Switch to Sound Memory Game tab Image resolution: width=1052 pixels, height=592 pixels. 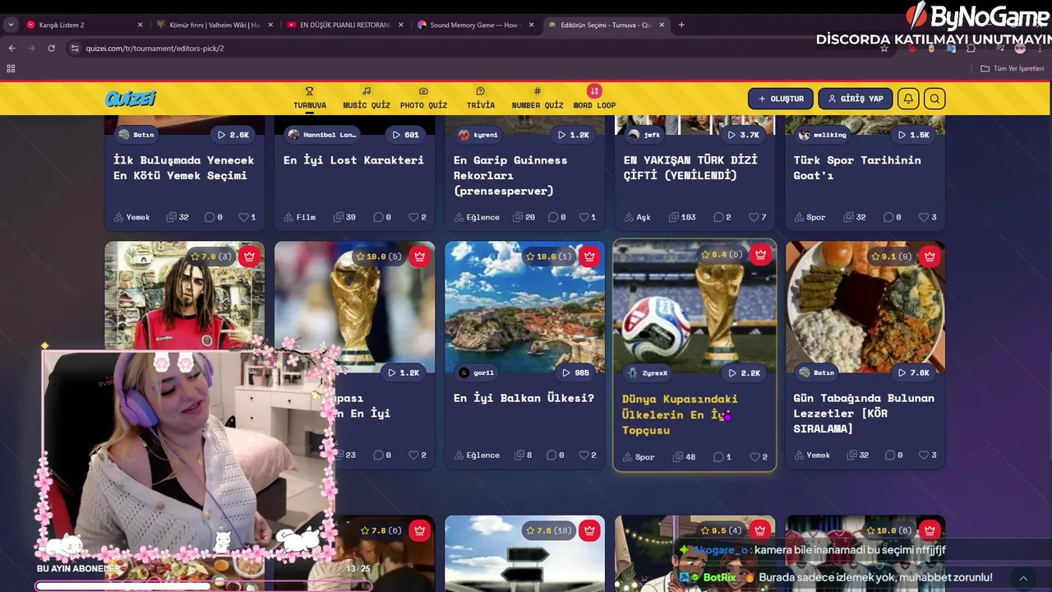click(x=475, y=25)
